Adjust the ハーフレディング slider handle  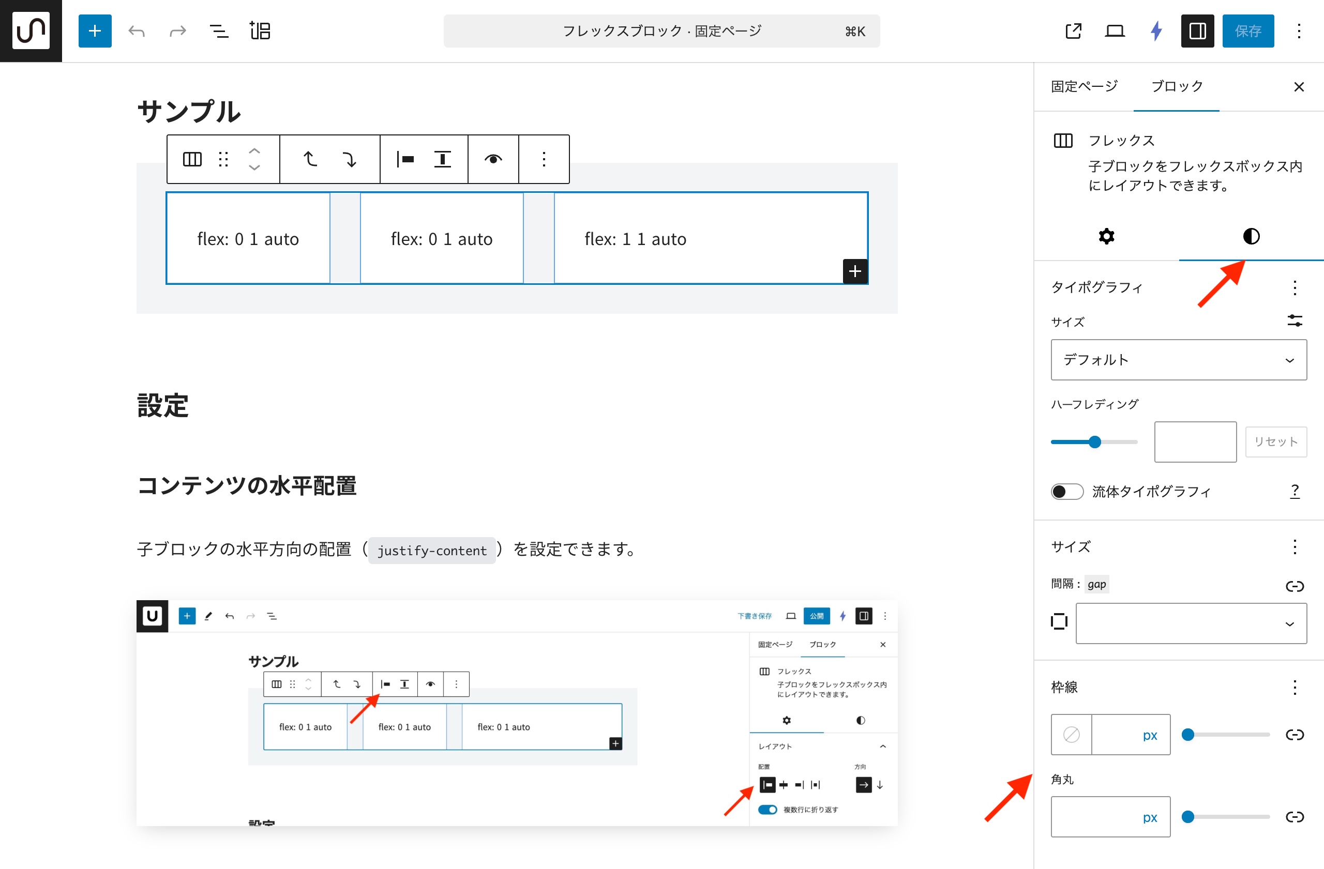pyautogui.click(x=1094, y=442)
